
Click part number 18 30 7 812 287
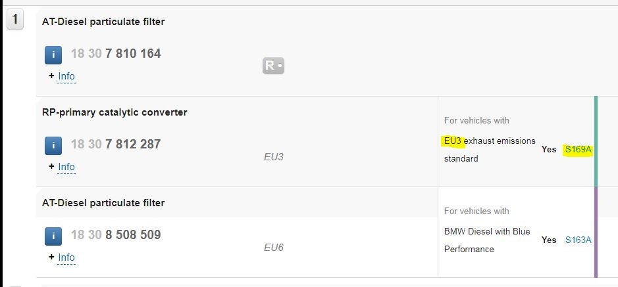(116, 144)
